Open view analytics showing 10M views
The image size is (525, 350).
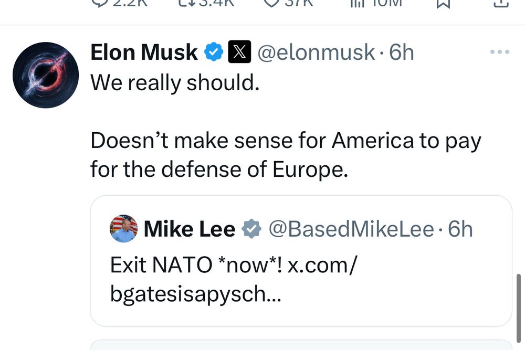point(358,3)
